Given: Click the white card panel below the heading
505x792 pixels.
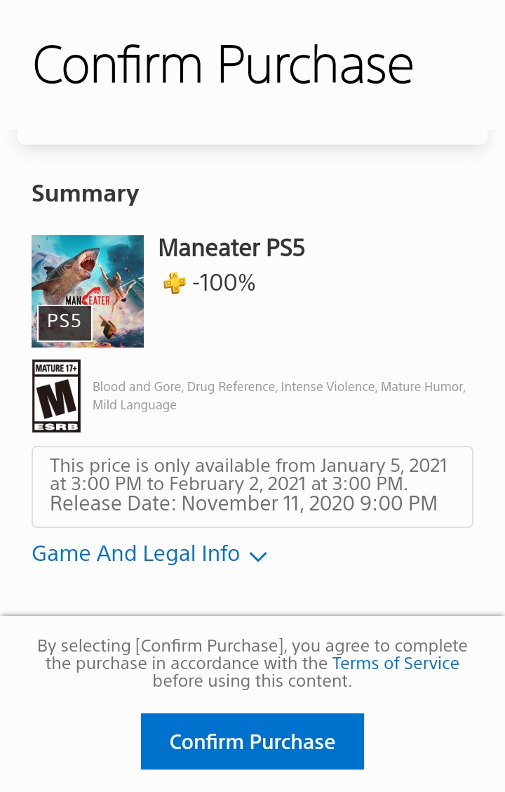Looking at the screenshot, I should pos(252,137).
